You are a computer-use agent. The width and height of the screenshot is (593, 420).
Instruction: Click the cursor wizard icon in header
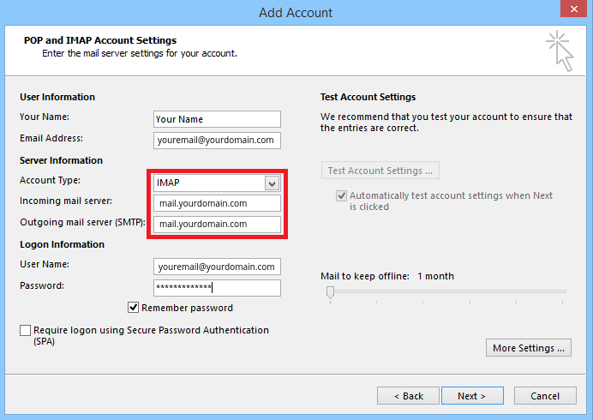(x=560, y=51)
